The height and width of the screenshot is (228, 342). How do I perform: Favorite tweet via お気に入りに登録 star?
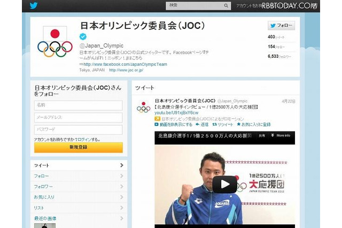click(254, 125)
